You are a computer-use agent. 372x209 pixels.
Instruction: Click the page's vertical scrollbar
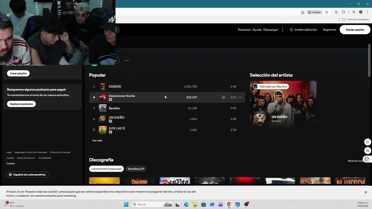click(x=369, y=61)
